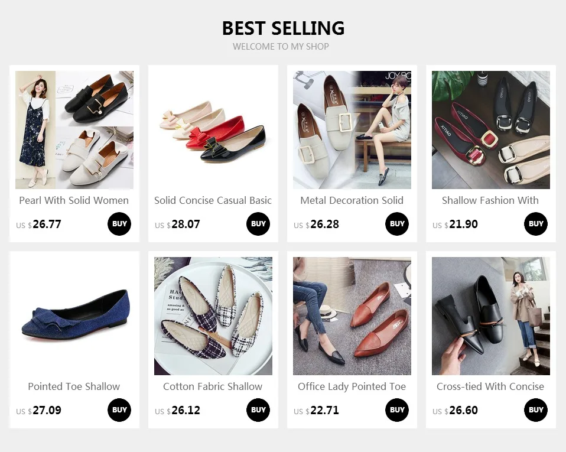
Task: Click the Metal Decoration Solid title
Action: pos(352,200)
